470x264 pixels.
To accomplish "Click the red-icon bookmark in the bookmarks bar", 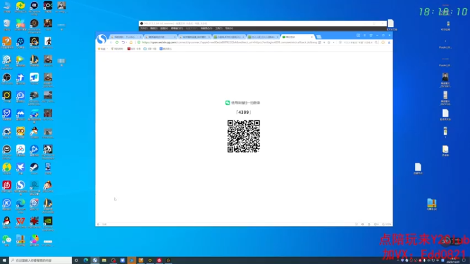I will (134, 49).
